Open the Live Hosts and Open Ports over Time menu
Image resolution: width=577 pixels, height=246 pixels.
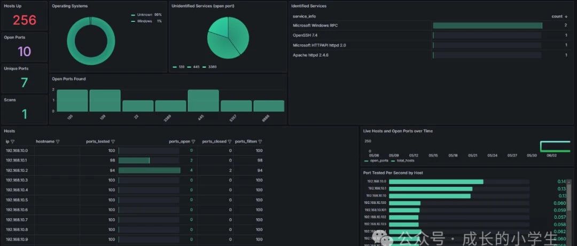tap(398, 131)
